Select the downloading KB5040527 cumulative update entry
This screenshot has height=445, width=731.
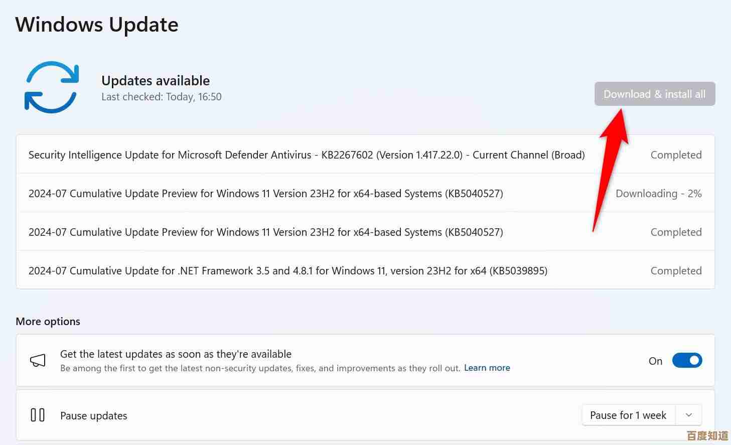(265, 193)
